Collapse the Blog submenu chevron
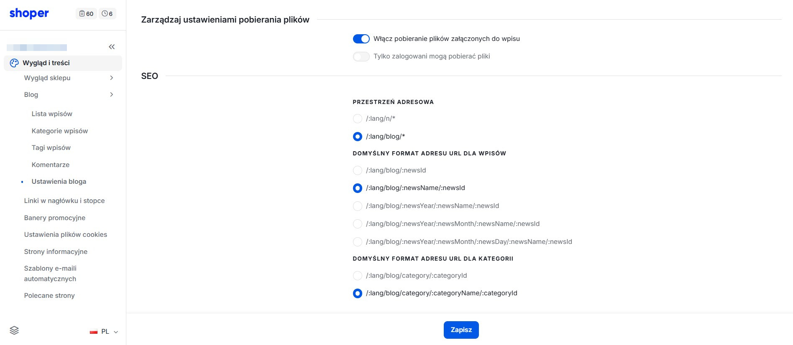 coord(112,95)
